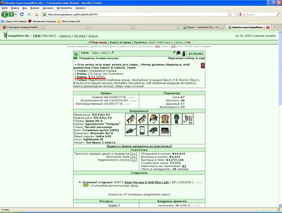Click the GanjaWars leaf logo in header
Screen dimensions: 282x213
(5, 35)
